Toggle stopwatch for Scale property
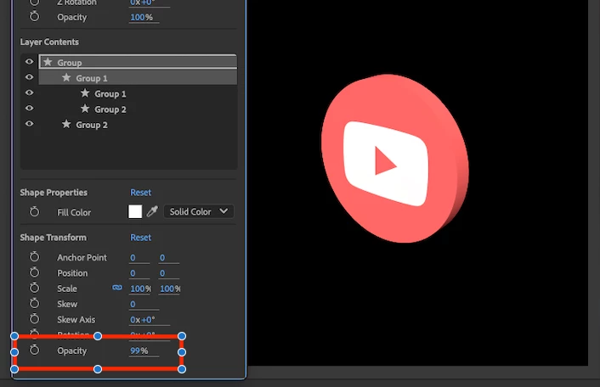The height and width of the screenshot is (387, 600). (35, 288)
